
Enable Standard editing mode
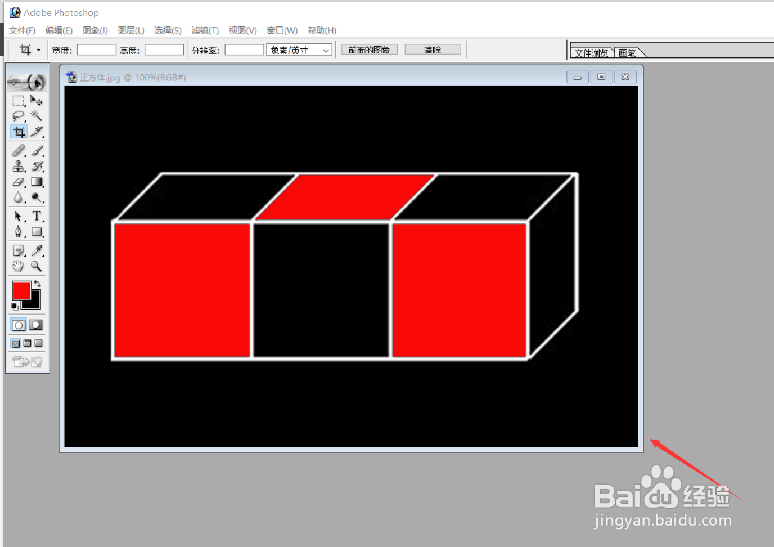(19, 325)
